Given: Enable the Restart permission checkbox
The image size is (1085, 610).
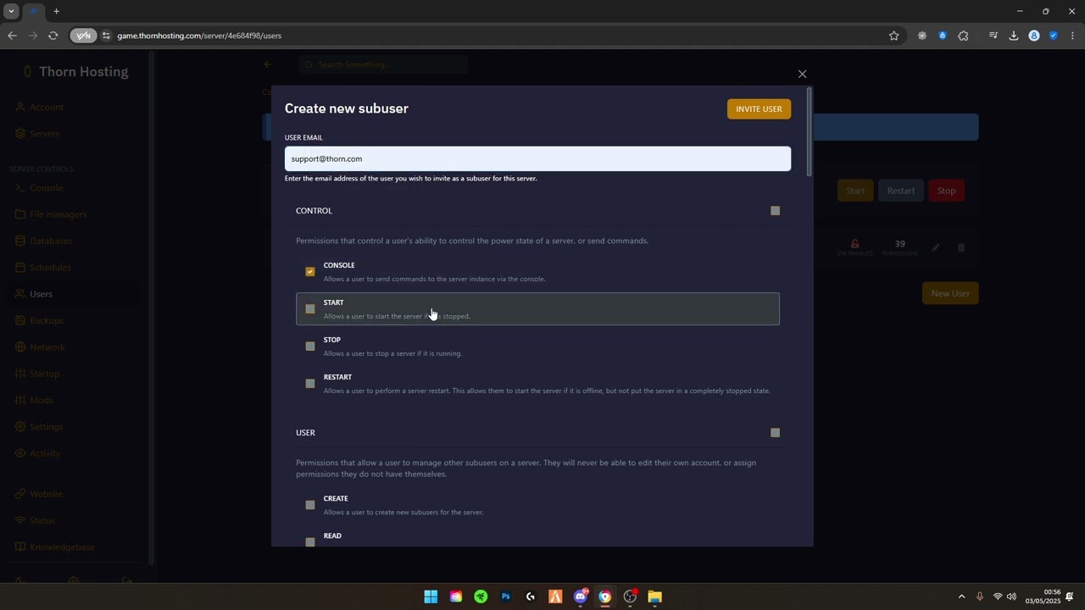Looking at the screenshot, I should pos(310,383).
